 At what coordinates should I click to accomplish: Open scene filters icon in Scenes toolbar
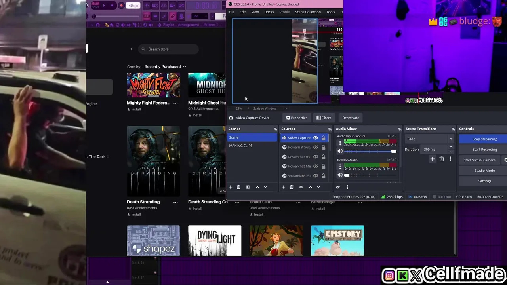[x=248, y=187]
